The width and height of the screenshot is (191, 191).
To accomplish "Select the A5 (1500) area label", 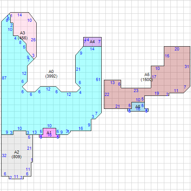I will pos(147,77).
